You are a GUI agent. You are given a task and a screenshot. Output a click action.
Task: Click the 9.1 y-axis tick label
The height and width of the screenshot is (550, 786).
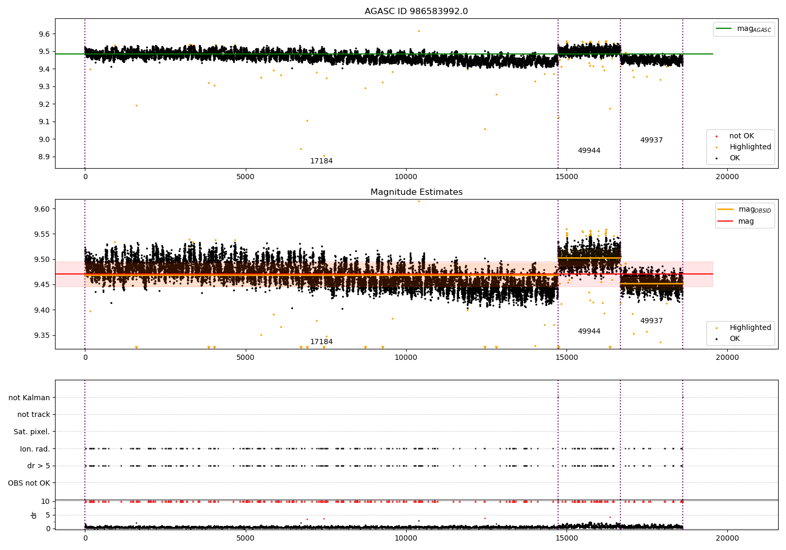click(x=44, y=122)
